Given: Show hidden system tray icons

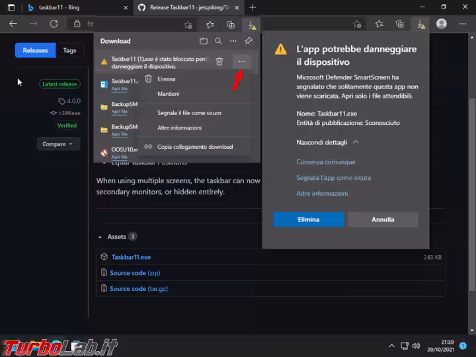Looking at the screenshot, I should pos(391,346).
